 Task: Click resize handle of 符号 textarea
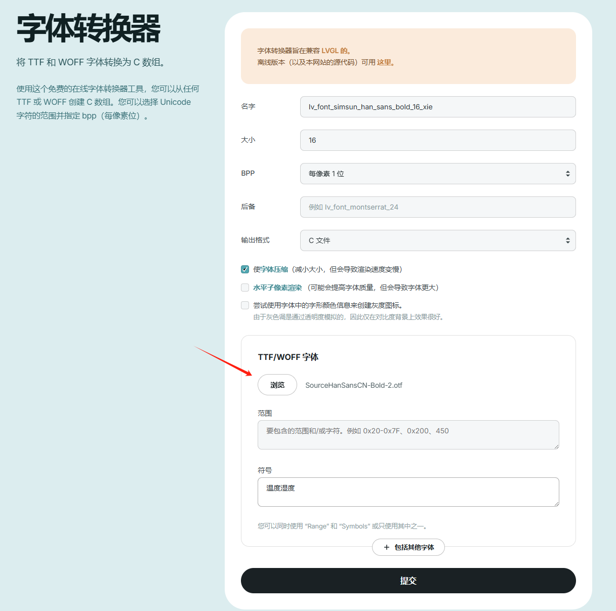(556, 503)
